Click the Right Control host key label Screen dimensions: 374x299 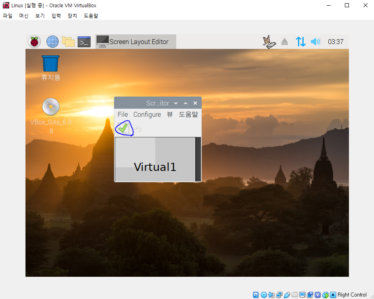352,295
